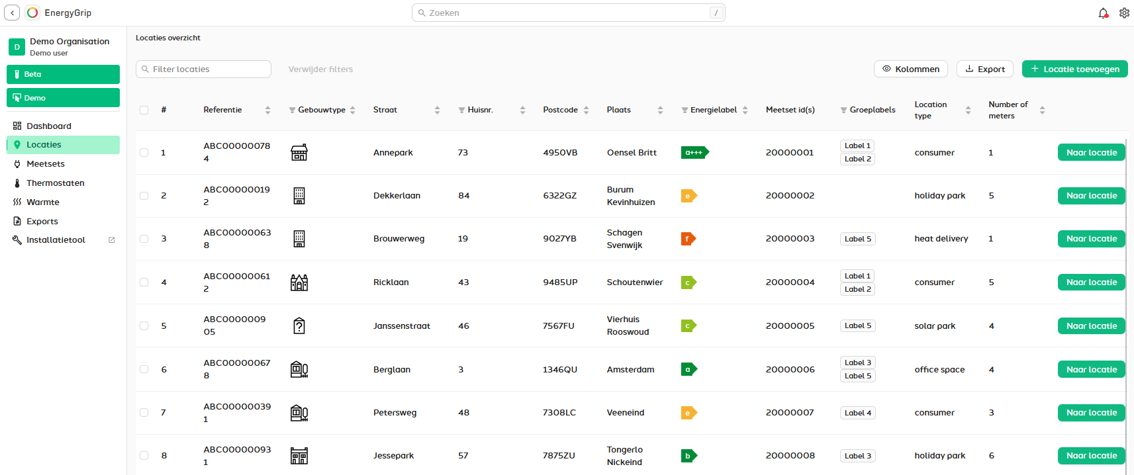
Task: Click the filter icon on Gebouwtype column
Action: (292, 110)
